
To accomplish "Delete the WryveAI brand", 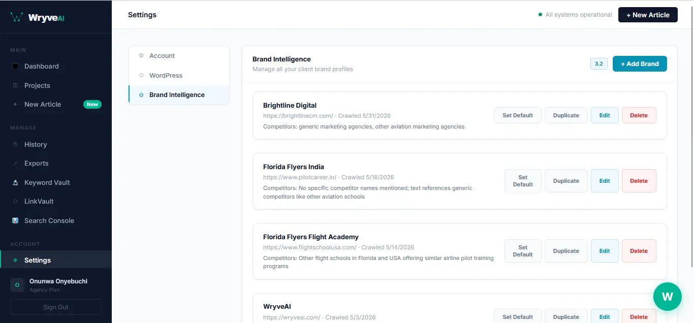I will 639,316.
